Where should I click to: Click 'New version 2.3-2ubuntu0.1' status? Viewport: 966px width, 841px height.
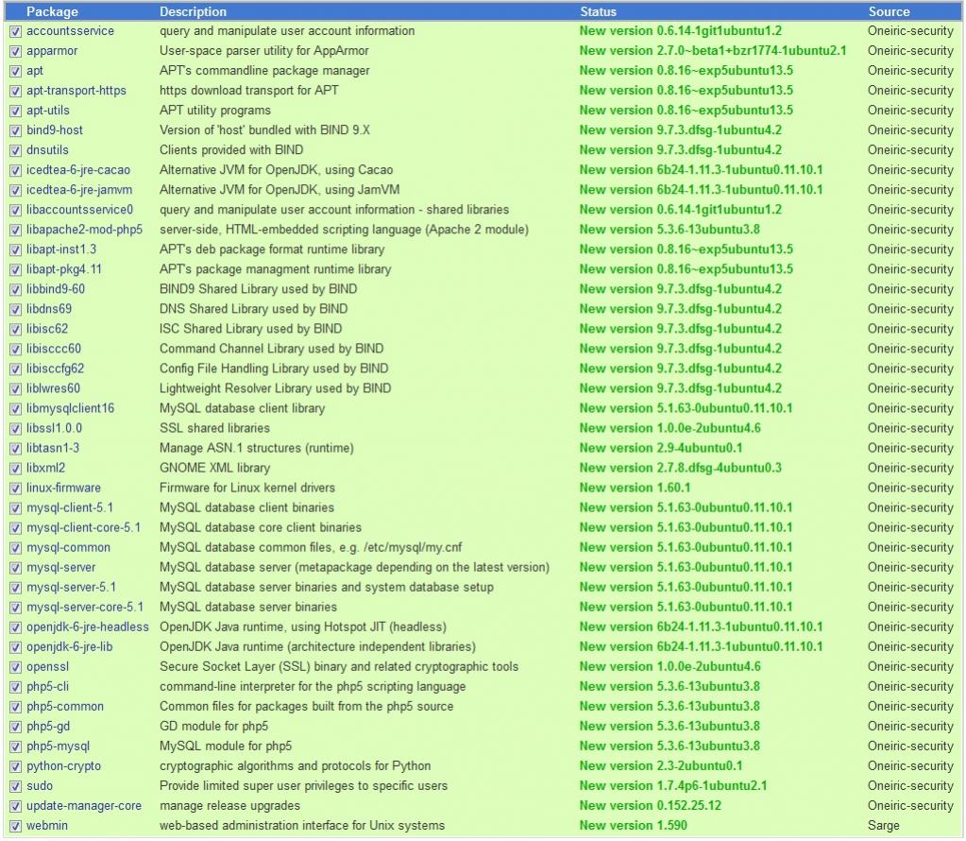click(660, 766)
